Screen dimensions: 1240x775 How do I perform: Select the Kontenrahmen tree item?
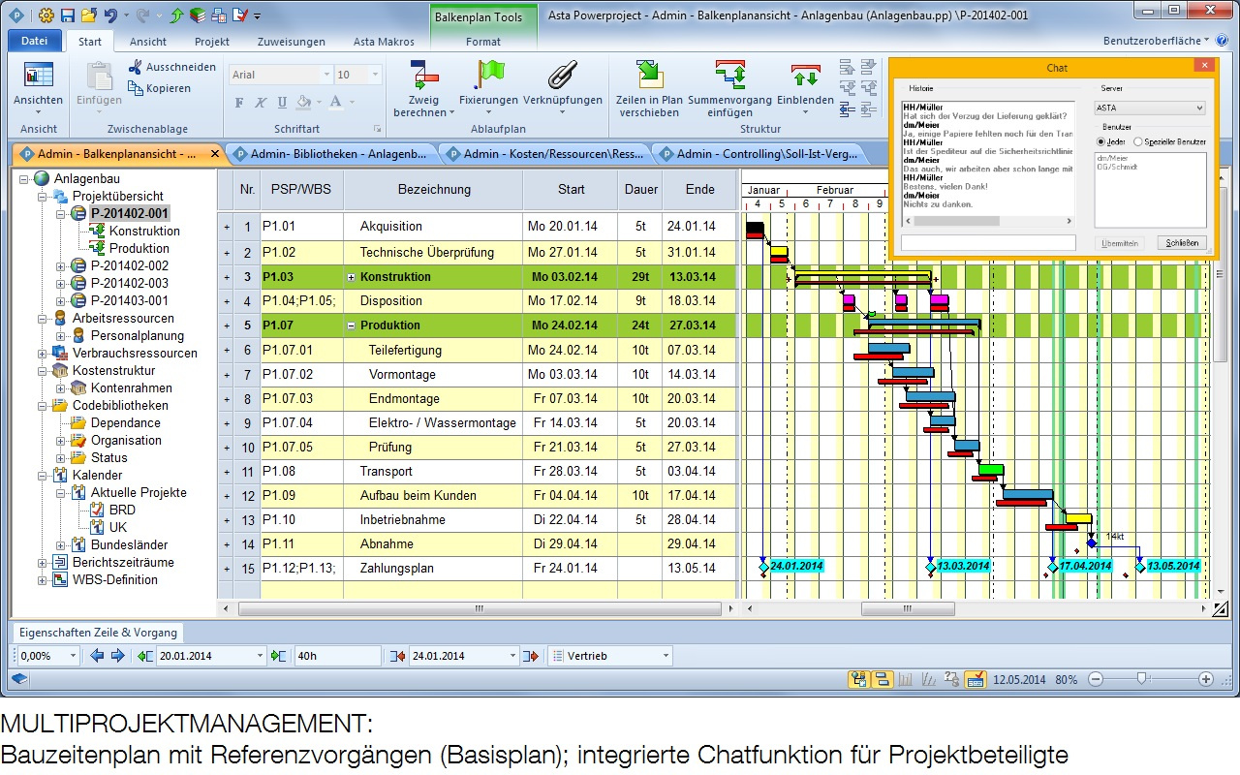[x=132, y=387]
